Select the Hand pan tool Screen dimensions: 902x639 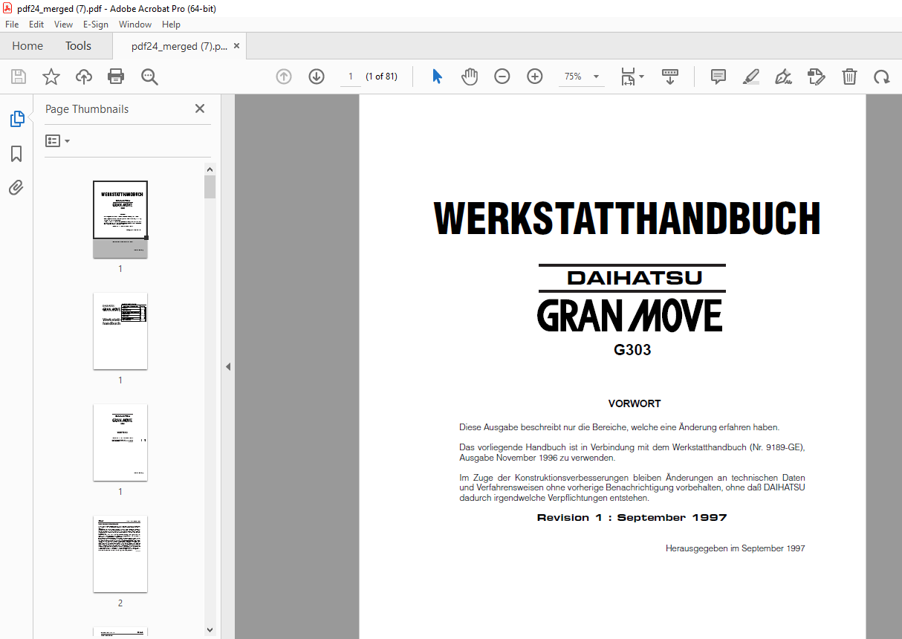point(470,77)
